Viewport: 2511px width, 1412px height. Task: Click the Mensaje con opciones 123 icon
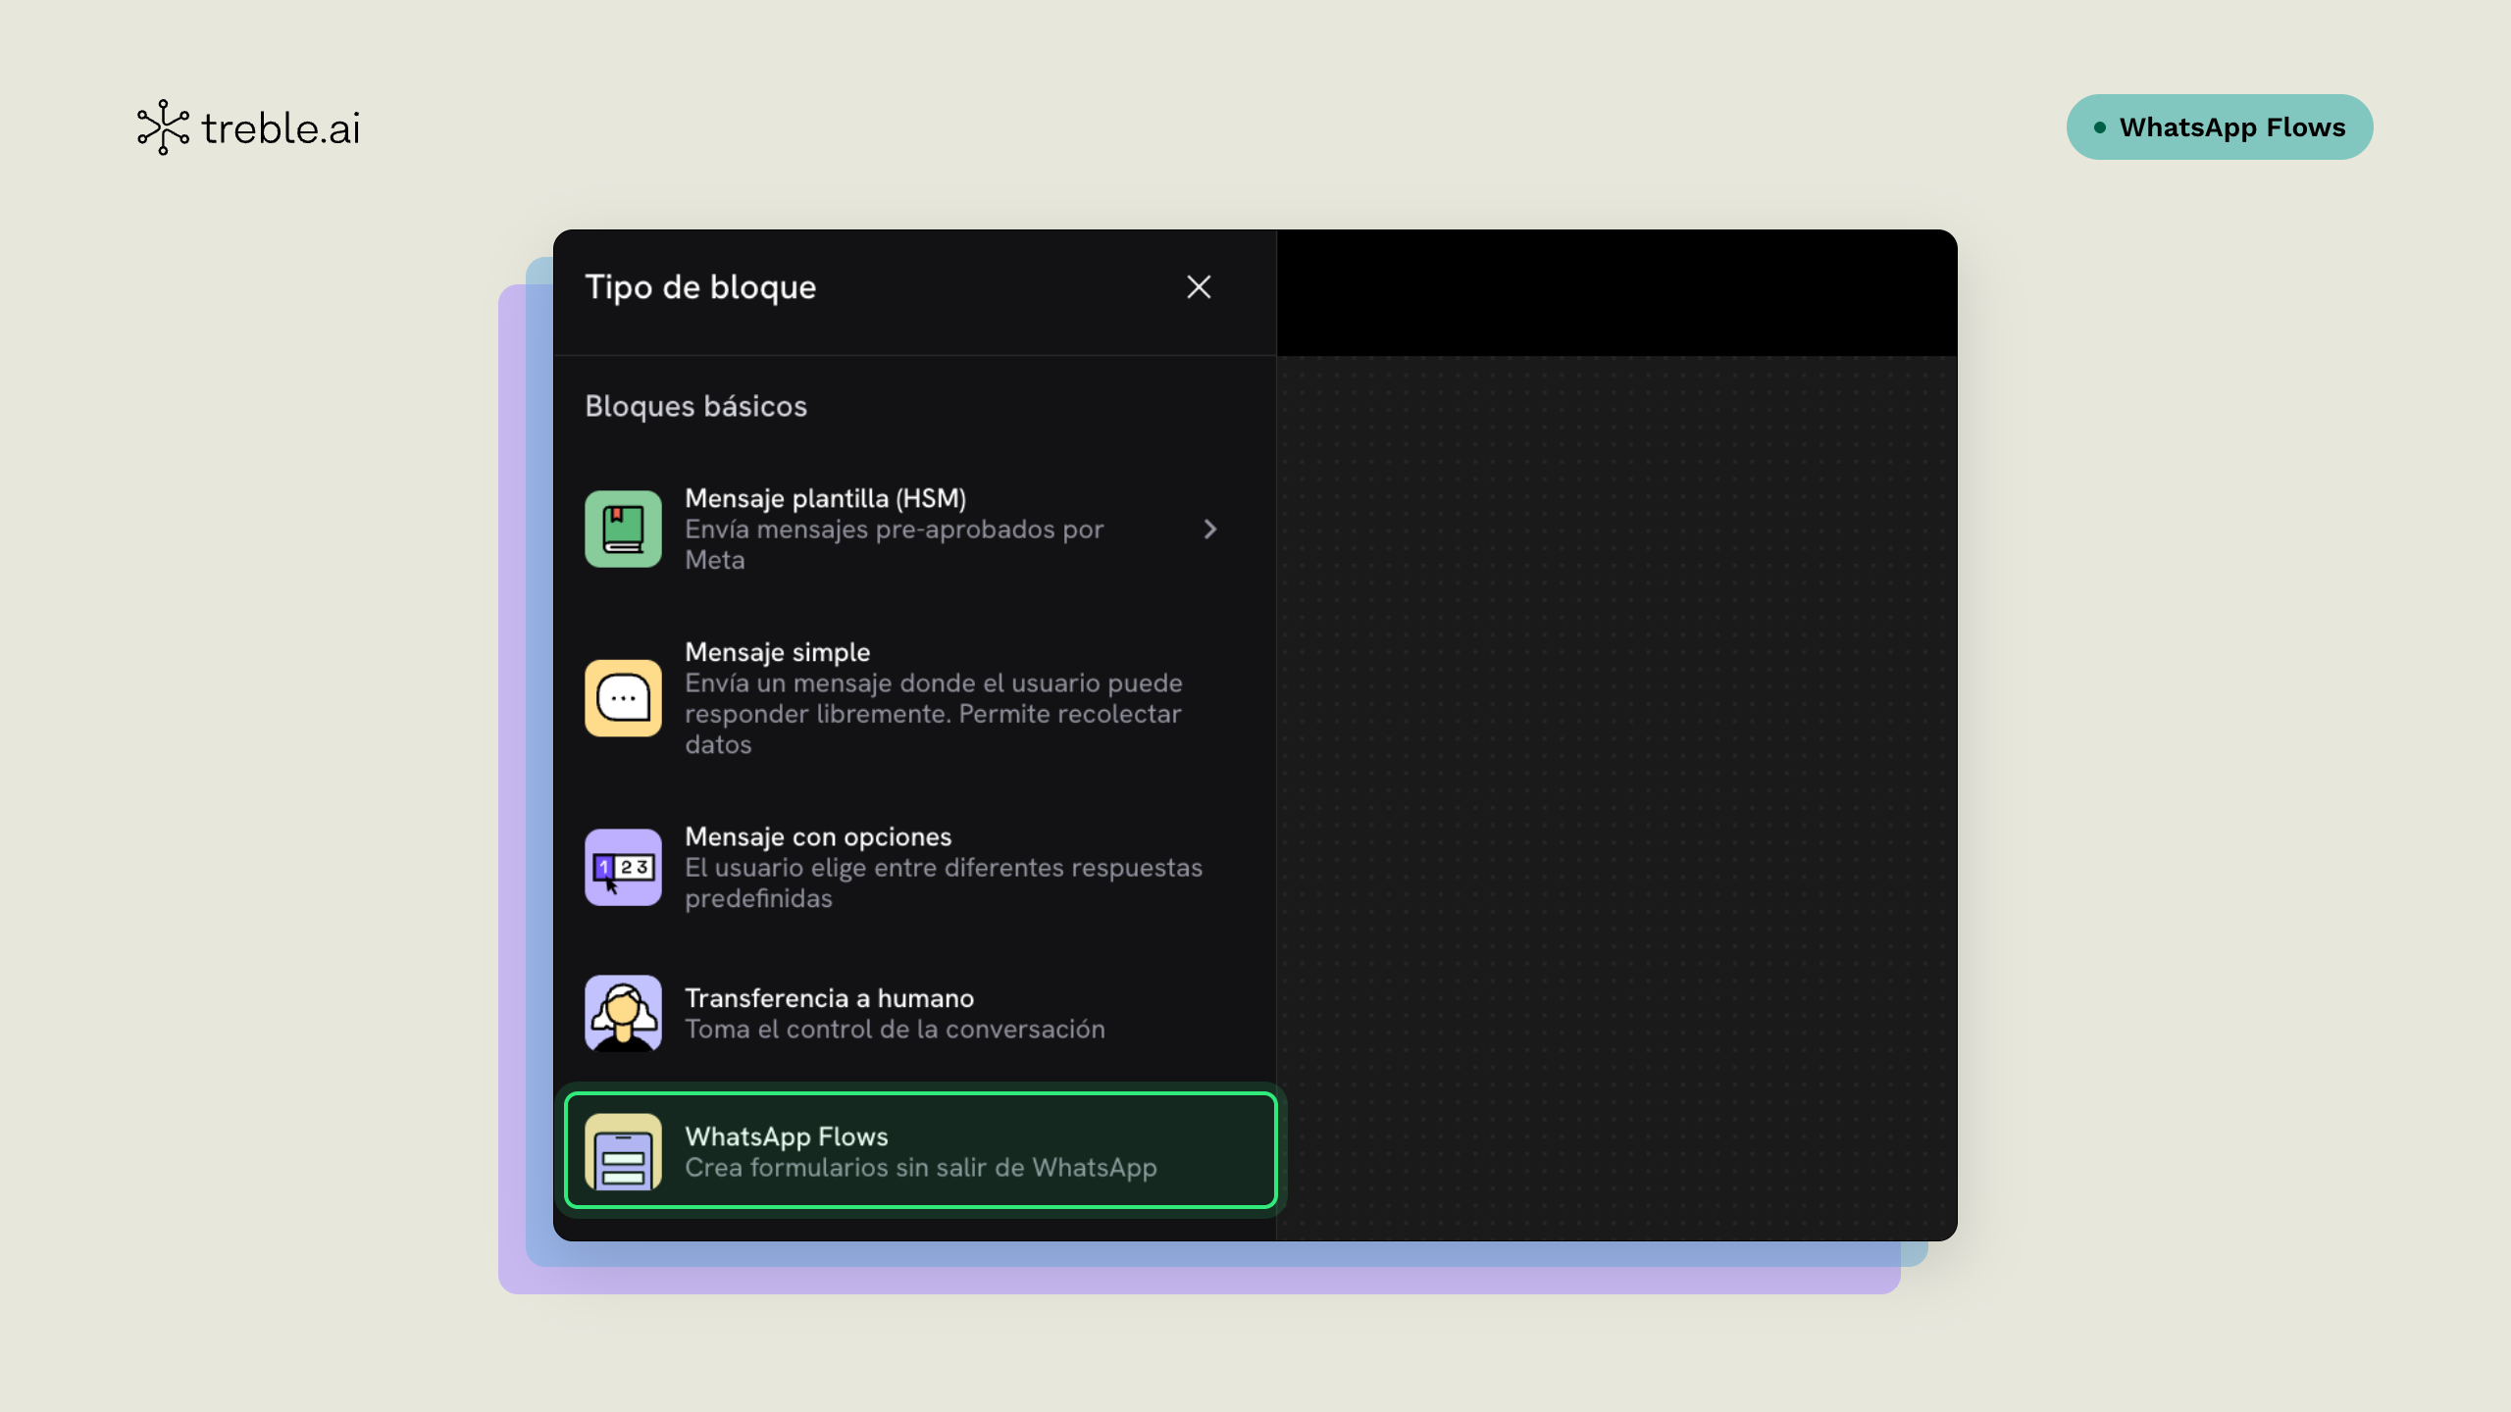(623, 868)
